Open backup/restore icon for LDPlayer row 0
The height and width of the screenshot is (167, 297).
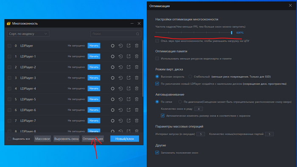pyautogui.click(x=120, y=46)
